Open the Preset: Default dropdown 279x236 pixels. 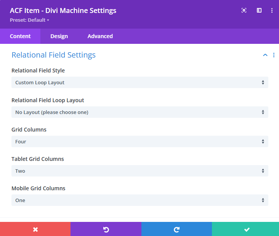coord(29,20)
